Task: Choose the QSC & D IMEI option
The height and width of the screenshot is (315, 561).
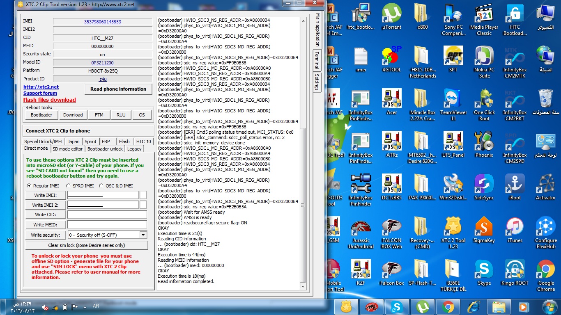Action: (x=116, y=186)
